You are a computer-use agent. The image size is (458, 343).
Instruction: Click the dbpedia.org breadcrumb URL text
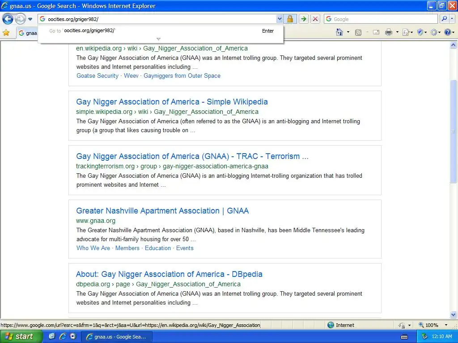(x=158, y=284)
